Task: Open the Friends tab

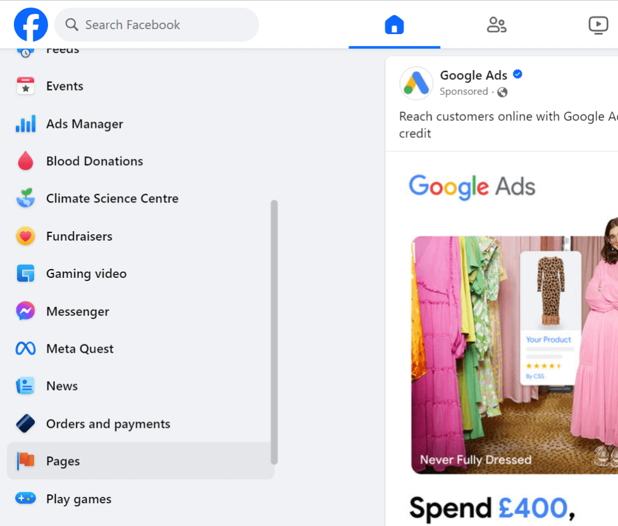Action: (x=496, y=24)
